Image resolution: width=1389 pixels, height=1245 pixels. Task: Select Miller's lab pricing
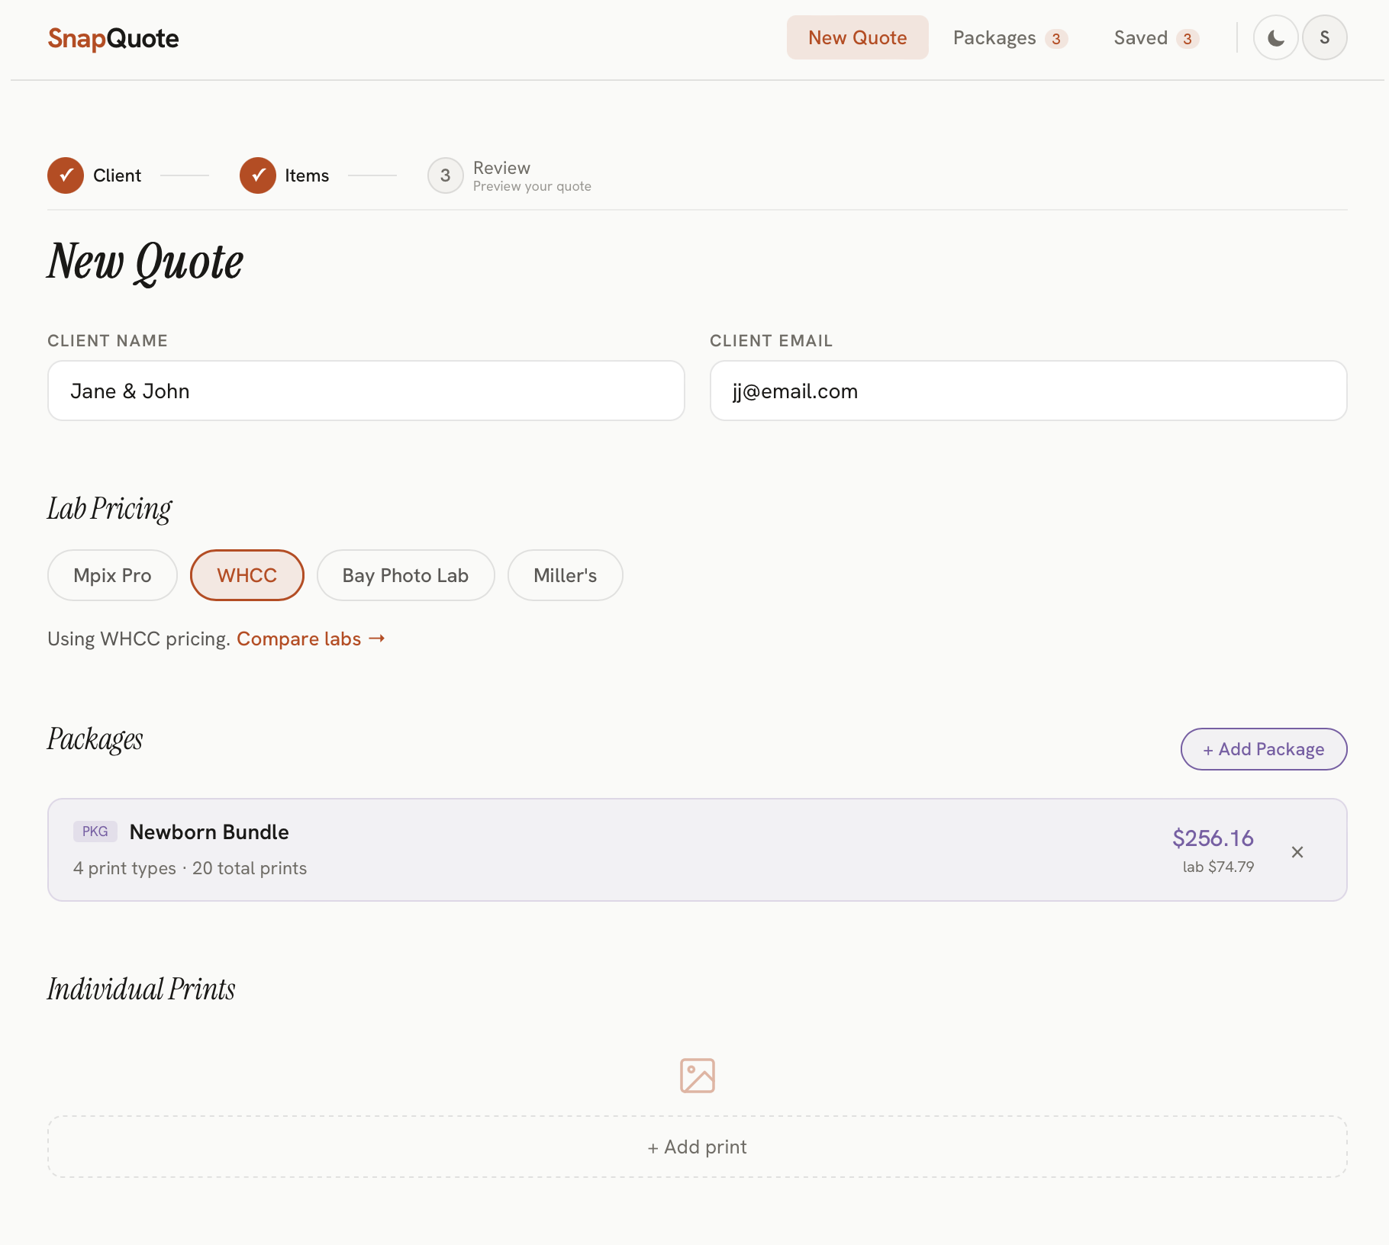565,575
